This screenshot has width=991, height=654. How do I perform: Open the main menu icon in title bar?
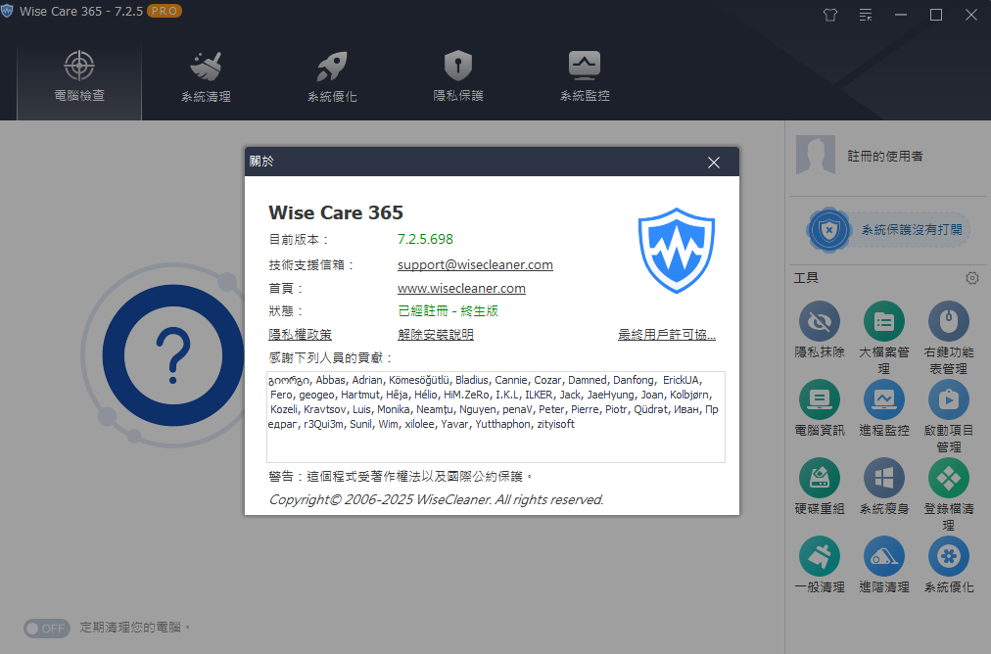(866, 15)
